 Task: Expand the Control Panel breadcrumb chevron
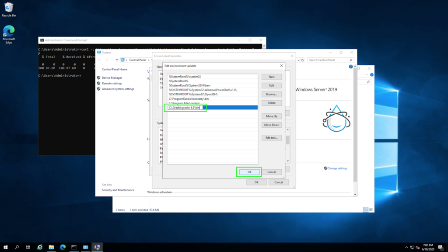tap(148, 60)
